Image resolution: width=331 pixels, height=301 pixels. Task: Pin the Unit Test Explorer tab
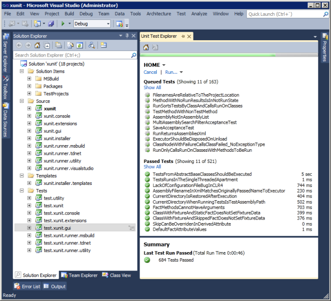point(183,36)
